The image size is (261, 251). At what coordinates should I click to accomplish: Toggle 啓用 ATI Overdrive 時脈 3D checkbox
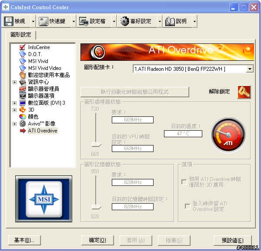click(x=184, y=182)
